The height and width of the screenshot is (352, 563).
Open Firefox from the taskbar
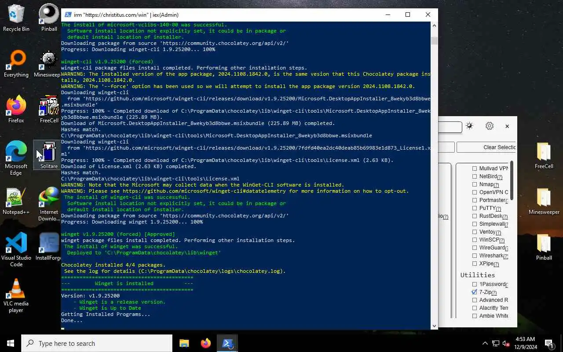click(205, 343)
